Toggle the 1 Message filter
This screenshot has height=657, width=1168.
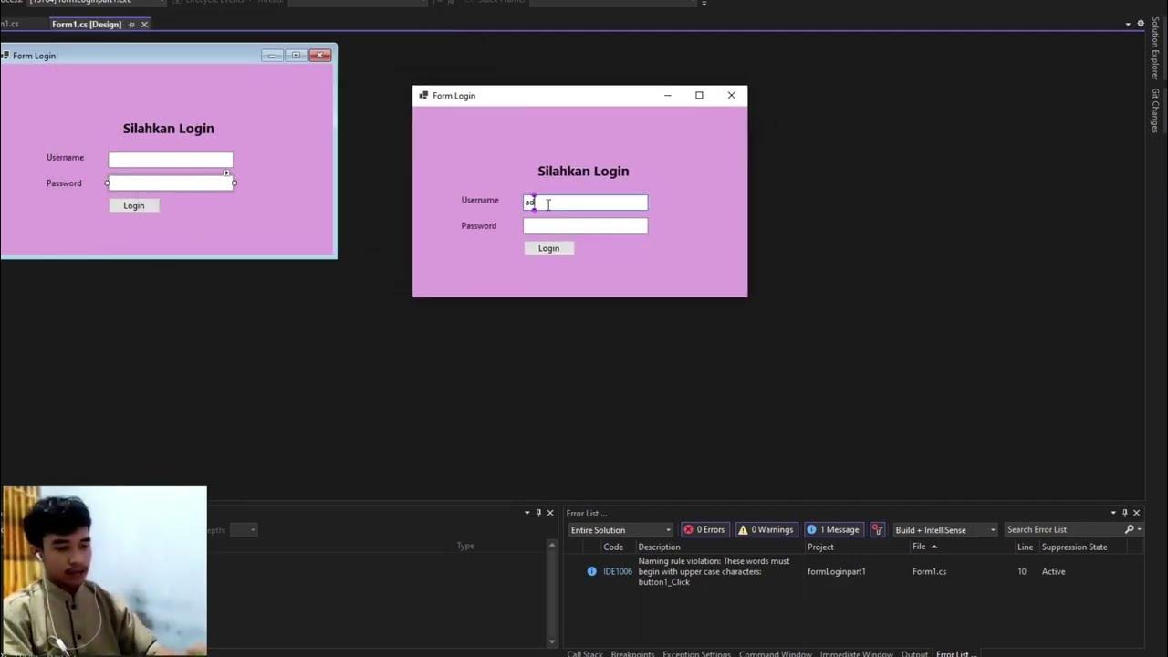point(833,529)
